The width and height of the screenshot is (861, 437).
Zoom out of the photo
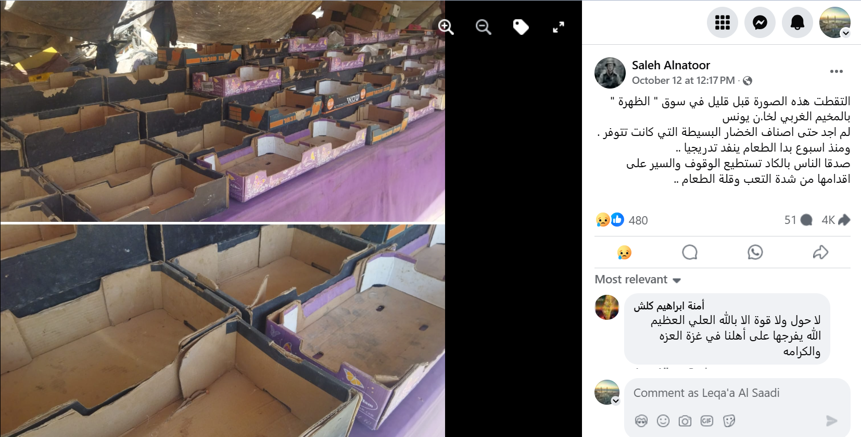(x=483, y=27)
